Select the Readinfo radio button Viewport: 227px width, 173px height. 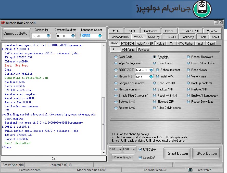(154, 57)
